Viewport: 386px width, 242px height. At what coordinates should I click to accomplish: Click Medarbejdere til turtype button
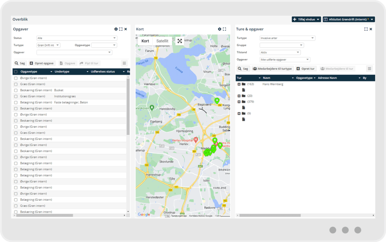click(272, 69)
